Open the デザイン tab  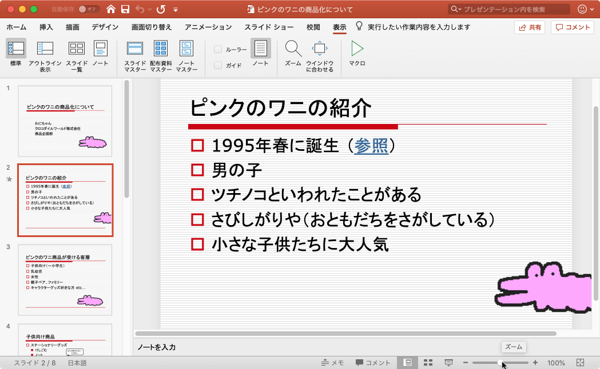[105, 27]
